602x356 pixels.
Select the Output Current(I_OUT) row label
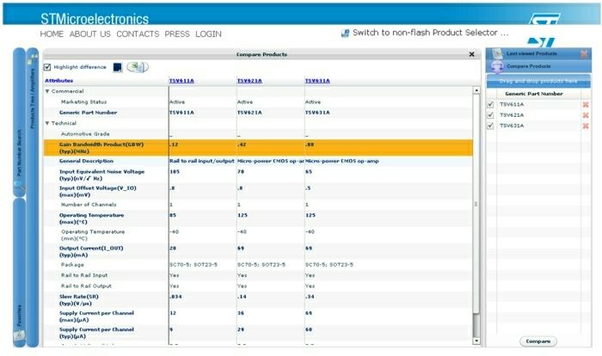pos(91,252)
